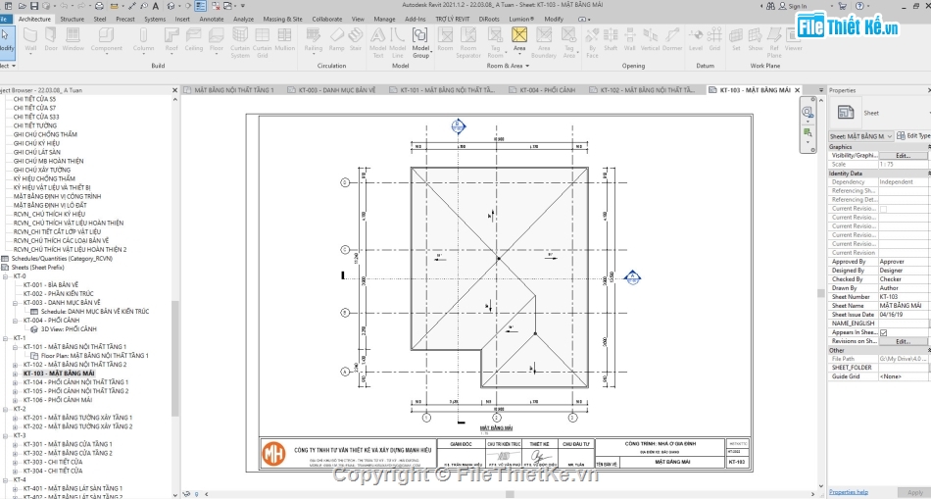Image resolution: width=931 pixels, height=499 pixels.
Task: Collapse the KT-1 sheet group
Action: click(x=5, y=338)
